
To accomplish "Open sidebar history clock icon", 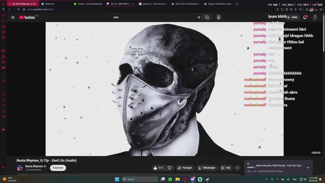I will pyautogui.click(x=4, y=105).
